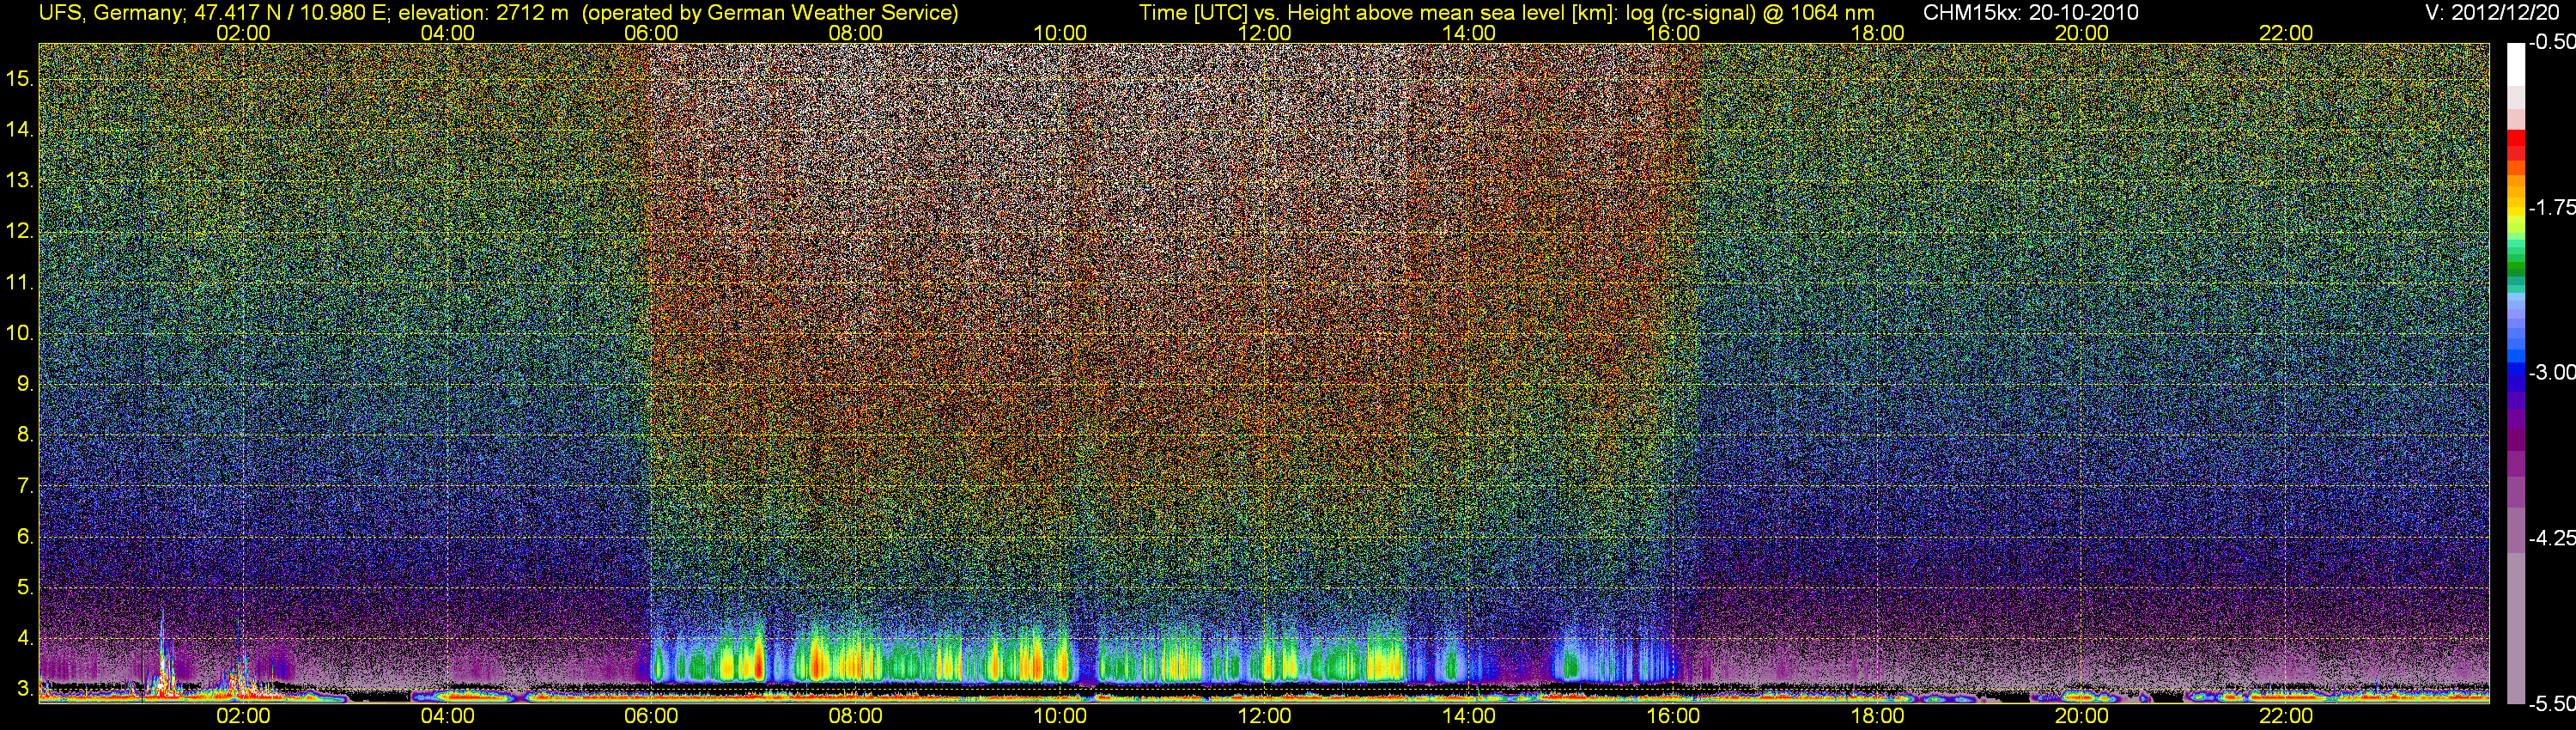Click the 'log (rc-signal) @ 1064 nm' label
Image resolution: width=2576 pixels, height=730 pixels.
[x=1750, y=13]
